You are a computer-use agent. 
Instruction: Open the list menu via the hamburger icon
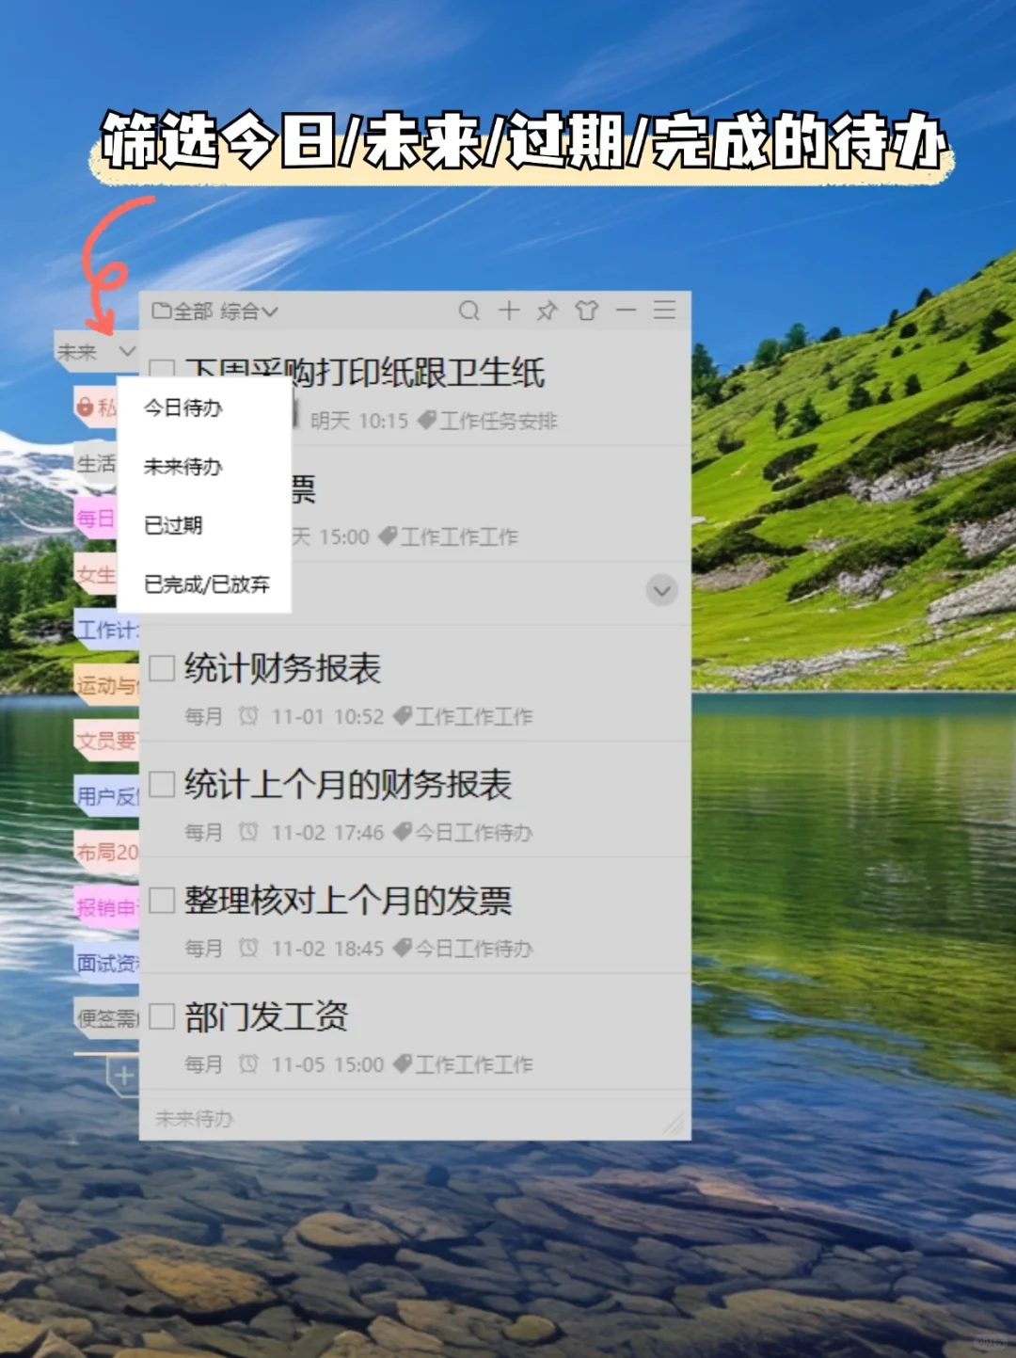click(x=664, y=311)
